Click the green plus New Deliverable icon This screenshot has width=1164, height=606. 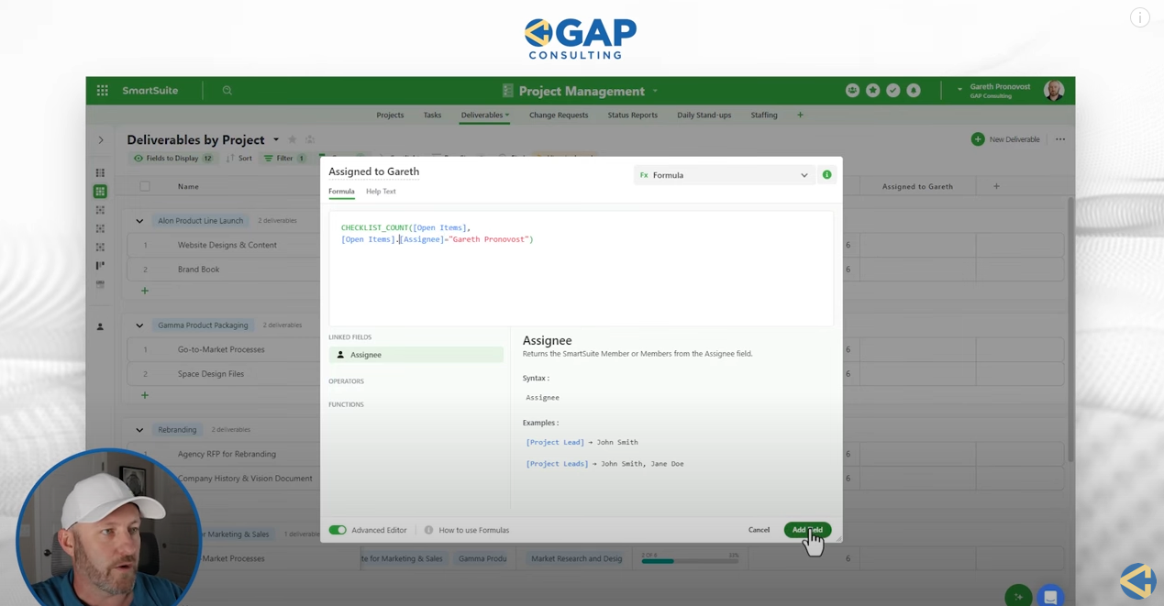978,139
